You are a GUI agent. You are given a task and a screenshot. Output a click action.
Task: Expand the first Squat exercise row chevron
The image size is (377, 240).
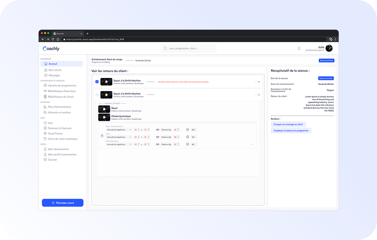[259, 82]
